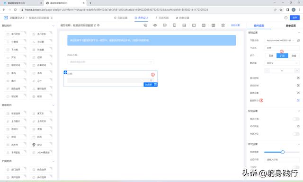This screenshot has width=303, height=182.
Task: Switch to the 数据设置 data settings tab
Action: (x=182, y=18)
